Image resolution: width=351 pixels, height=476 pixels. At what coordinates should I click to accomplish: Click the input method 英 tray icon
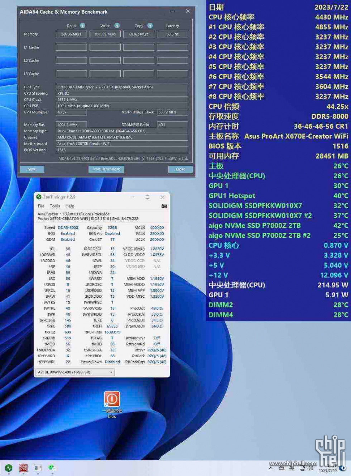[292, 468]
